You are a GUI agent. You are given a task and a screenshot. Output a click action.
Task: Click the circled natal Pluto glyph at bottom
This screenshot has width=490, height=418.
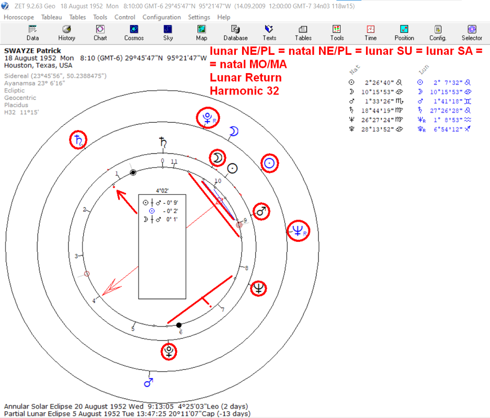(169, 352)
